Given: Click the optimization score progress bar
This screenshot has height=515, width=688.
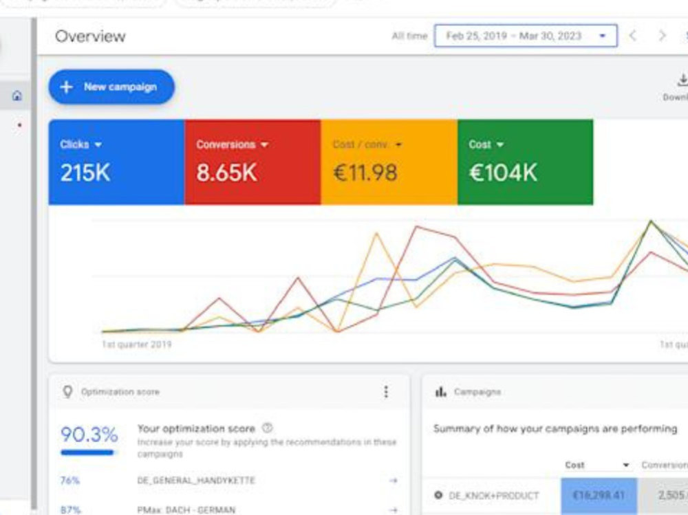Looking at the screenshot, I should pos(87,452).
